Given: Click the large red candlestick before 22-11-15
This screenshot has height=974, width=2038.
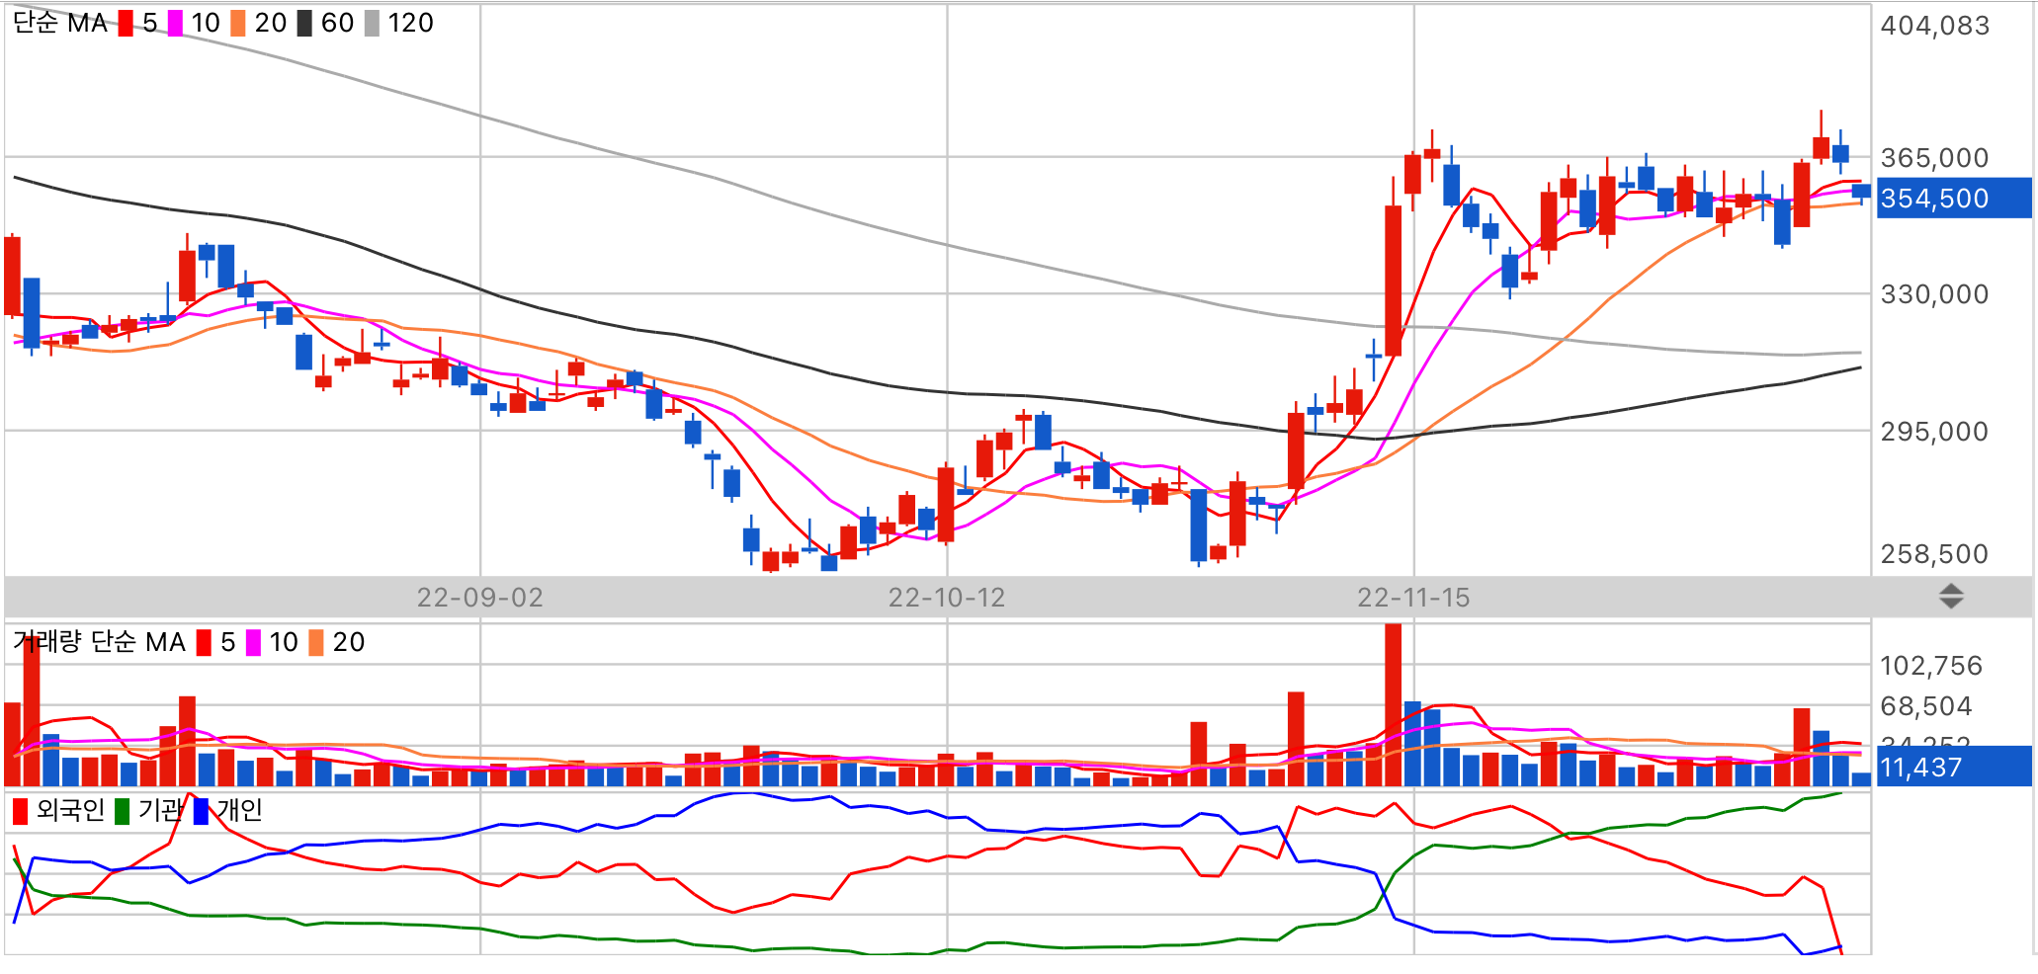Looking at the screenshot, I should [1394, 281].
